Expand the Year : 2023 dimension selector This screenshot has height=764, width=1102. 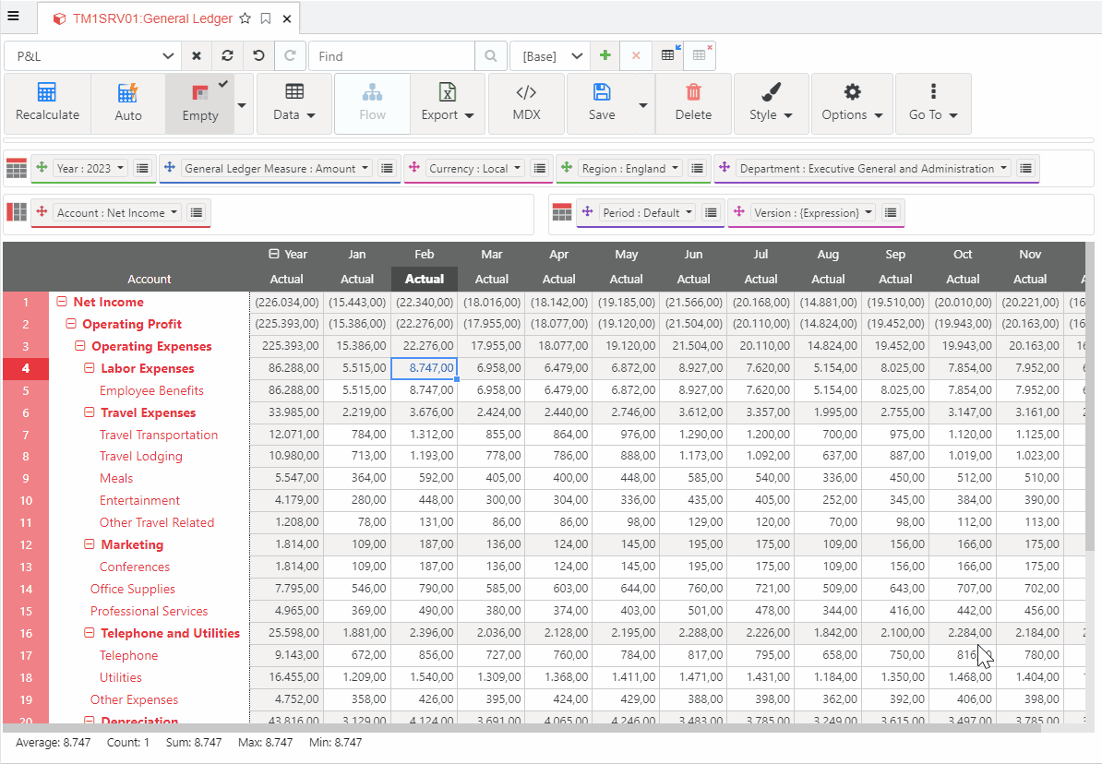point(90,169)
